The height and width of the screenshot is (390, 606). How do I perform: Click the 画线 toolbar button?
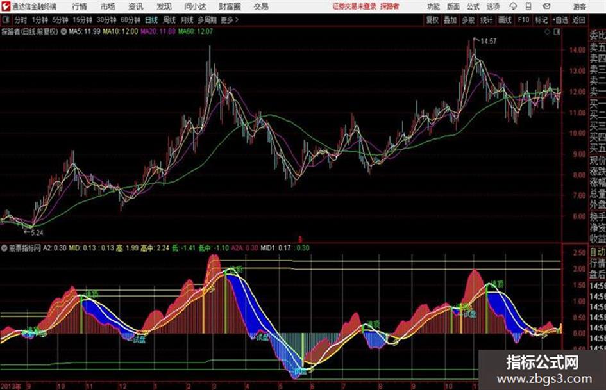(x=505, y=20)
